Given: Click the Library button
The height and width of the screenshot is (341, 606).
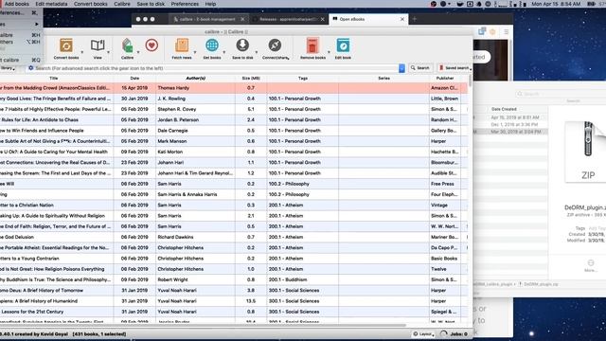Looking at the screenshot, I should pyautogui.click(x=8, y=68).
